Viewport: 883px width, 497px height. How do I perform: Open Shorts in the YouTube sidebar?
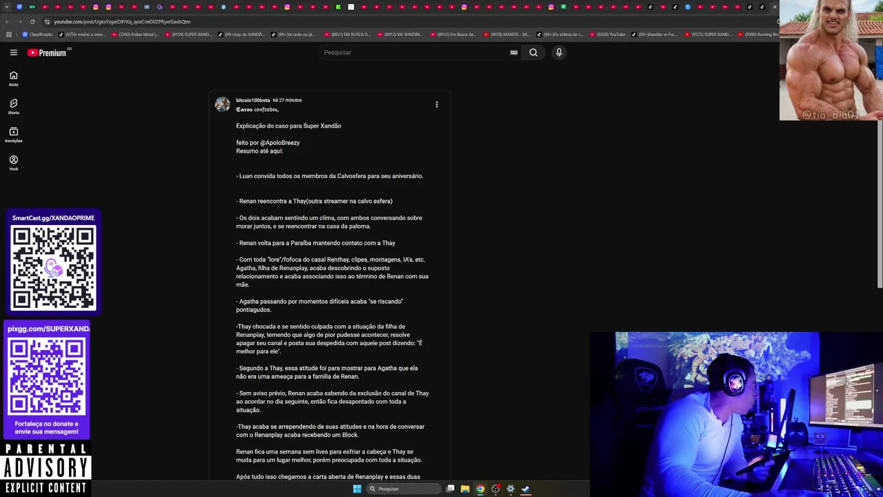[13, 106]
